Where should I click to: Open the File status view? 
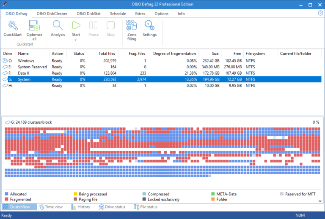(x=146, y=207)
